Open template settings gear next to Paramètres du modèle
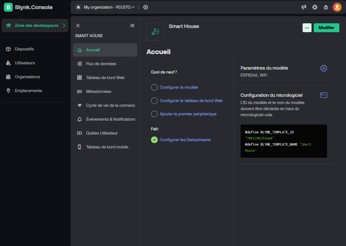Image resolution: width=346 pixels, height=246 pixels. point(323,68)
